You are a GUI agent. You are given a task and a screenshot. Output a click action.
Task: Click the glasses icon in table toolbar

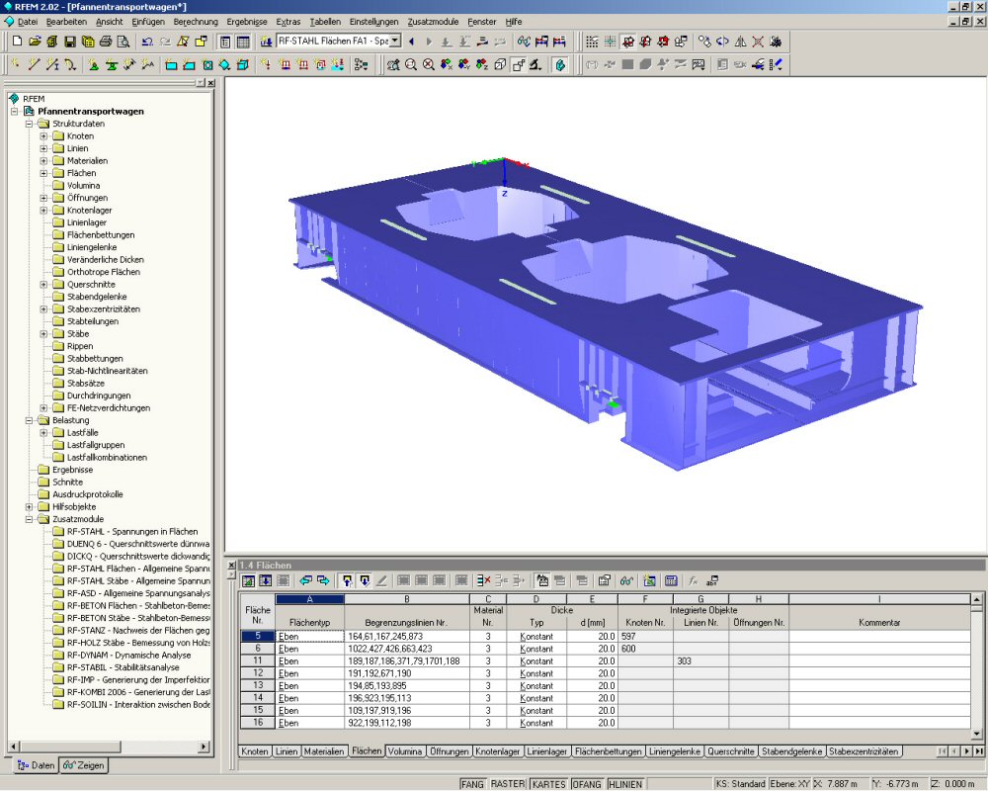pyautogui.click(x=626, y=580)
